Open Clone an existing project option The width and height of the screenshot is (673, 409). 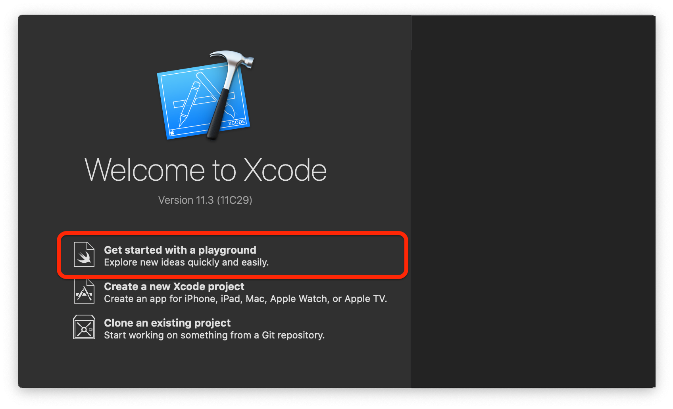pyautogui.click(x=199, y=328)
